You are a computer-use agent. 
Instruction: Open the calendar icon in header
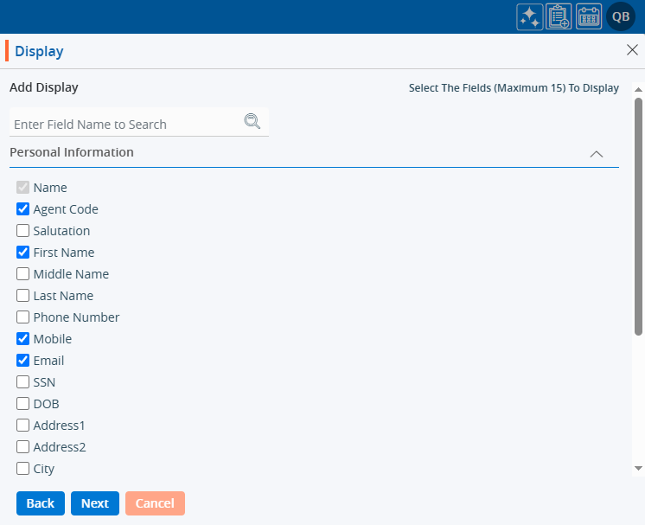(x=589, y=16)
